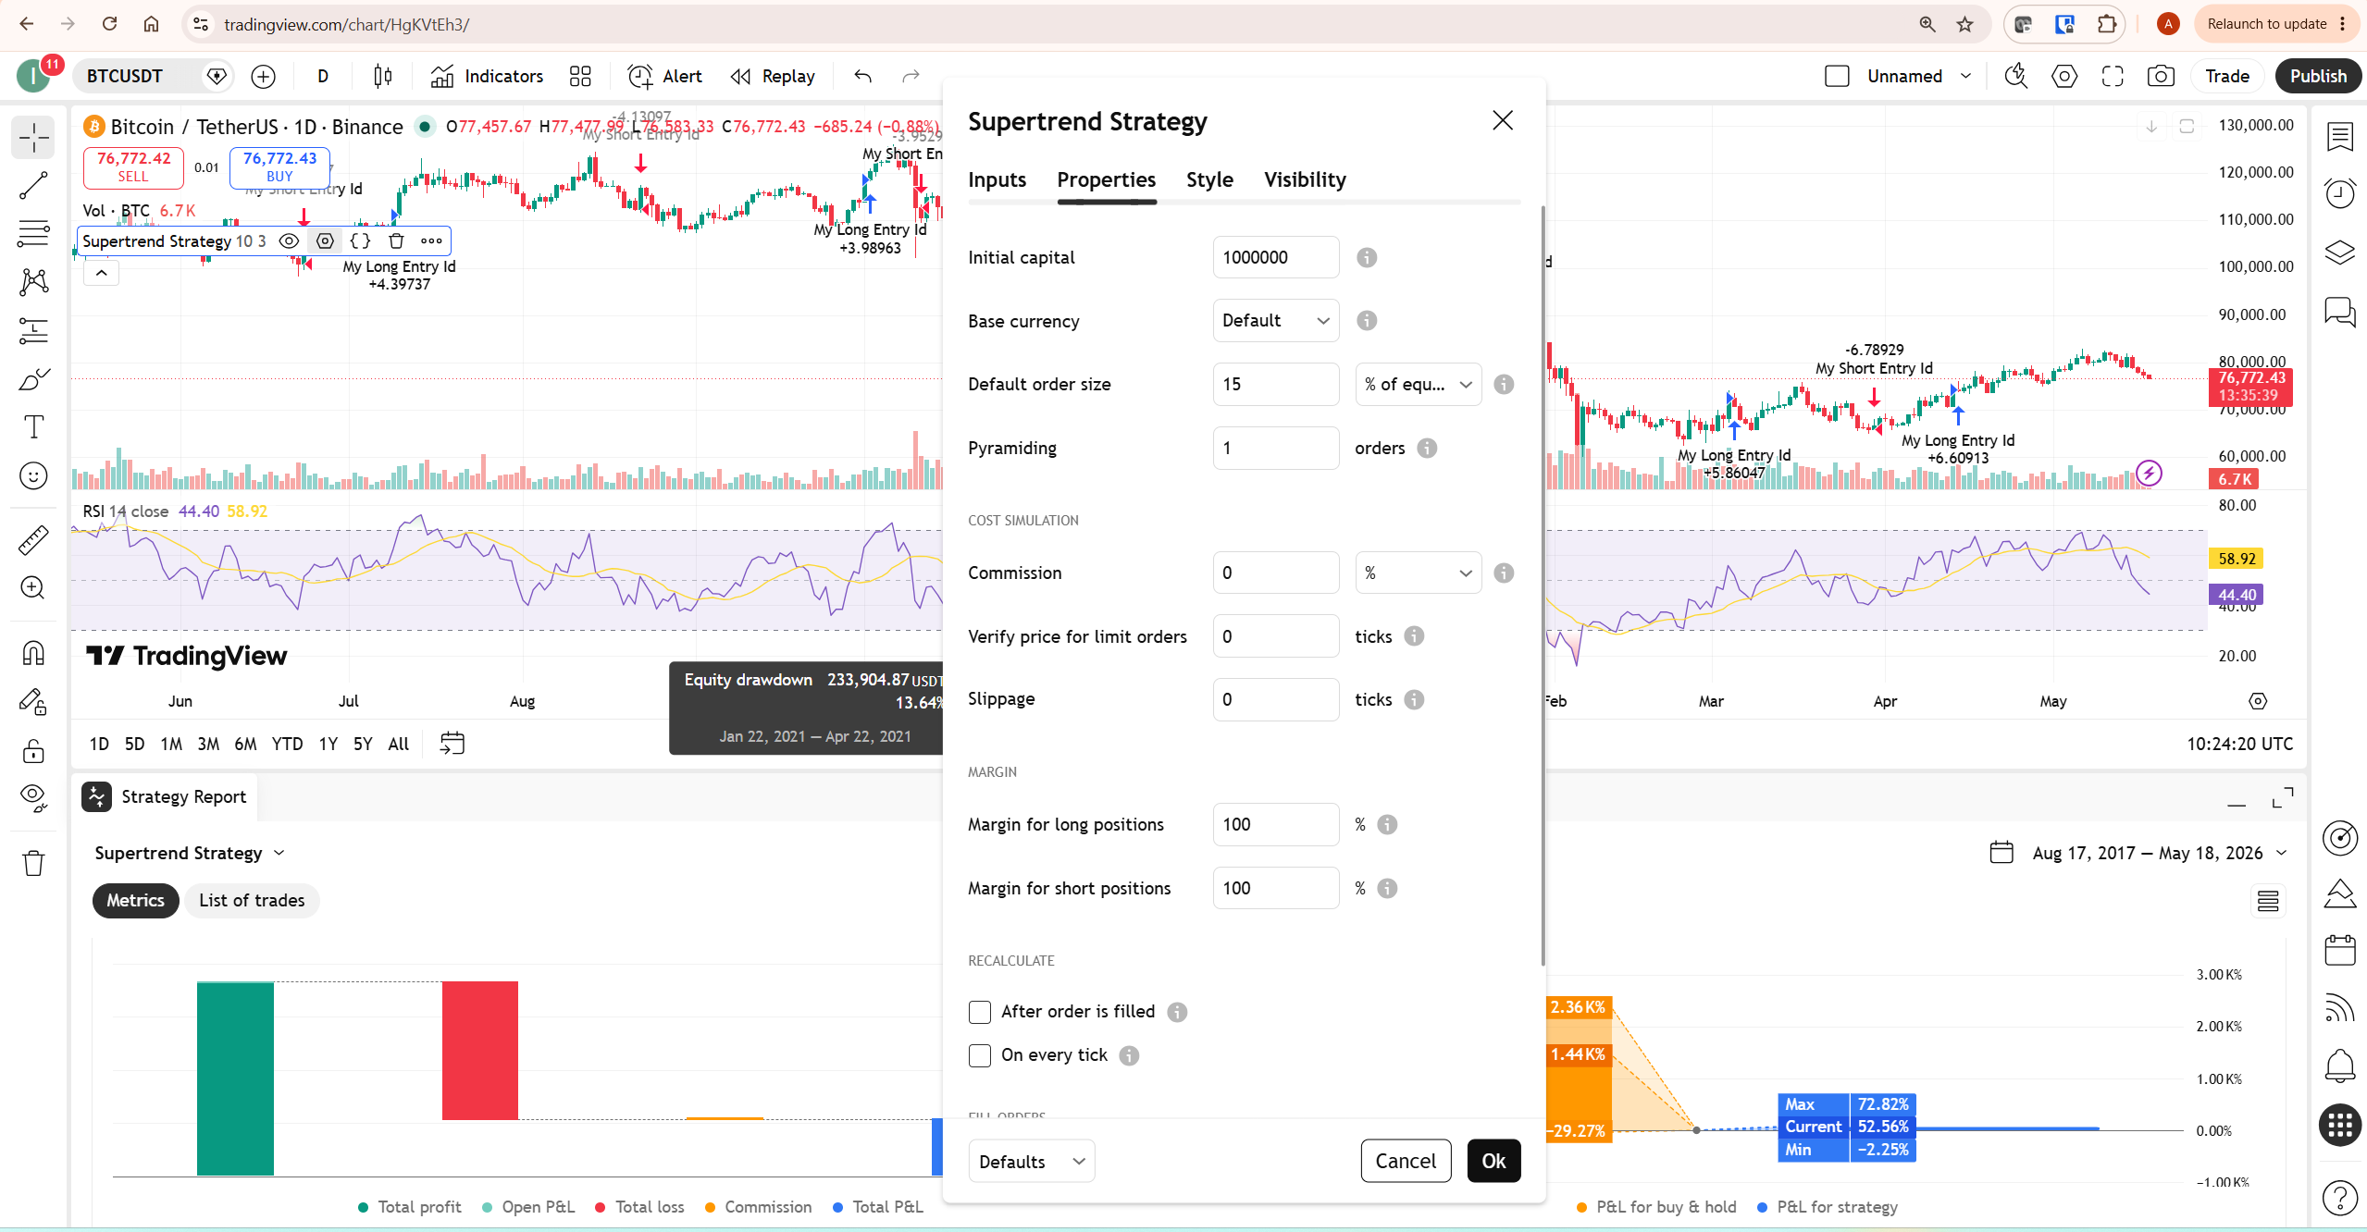This screenshot has width=2367, height=1232.
Task: Delete Supertrend Strategy from the chart legend
Action: click(x=396, y=240)
